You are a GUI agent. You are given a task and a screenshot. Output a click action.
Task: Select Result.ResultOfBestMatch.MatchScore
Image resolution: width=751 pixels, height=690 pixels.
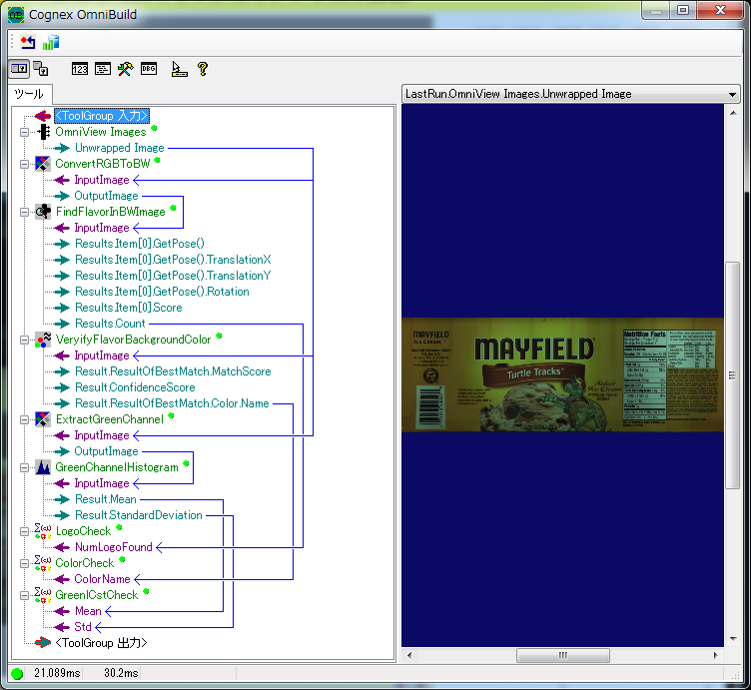tap(173, 371)
